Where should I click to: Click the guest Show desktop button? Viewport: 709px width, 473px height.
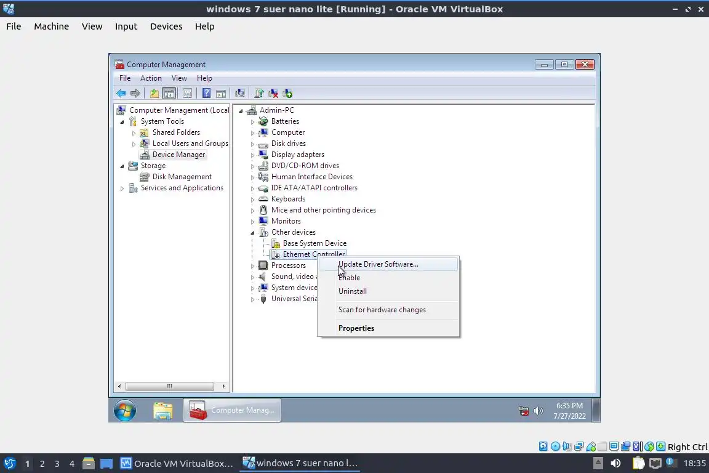click(596, 411)
